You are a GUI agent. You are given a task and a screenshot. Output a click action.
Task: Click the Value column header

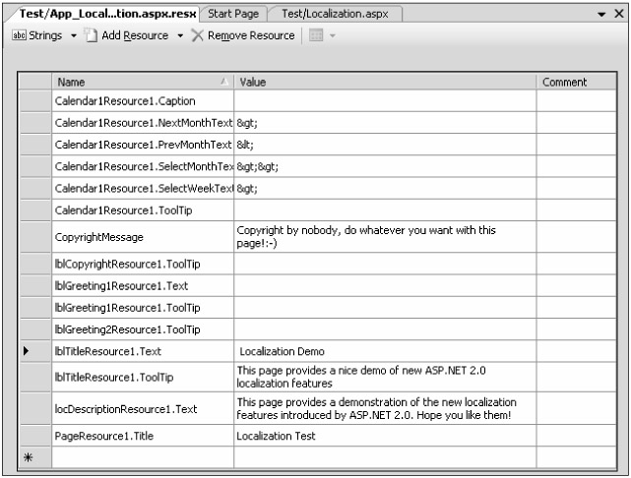pyautogui.click(x=384, y=83)
